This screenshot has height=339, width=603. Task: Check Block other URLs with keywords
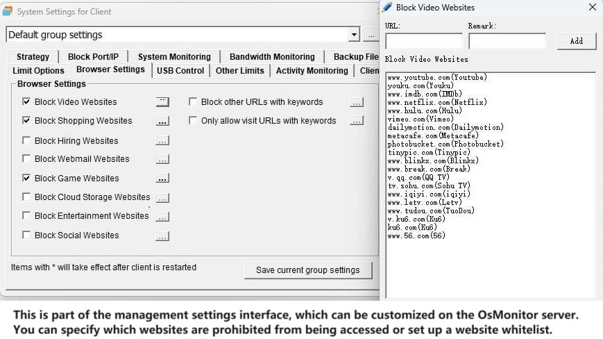click(193, 101)
